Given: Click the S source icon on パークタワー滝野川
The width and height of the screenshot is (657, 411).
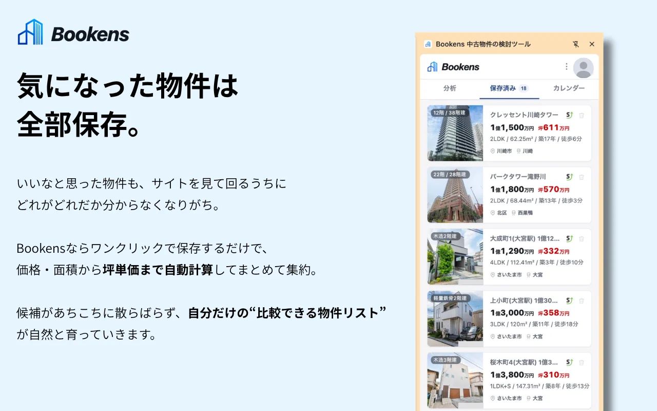Looking at the screenshot, I should 569,177.
